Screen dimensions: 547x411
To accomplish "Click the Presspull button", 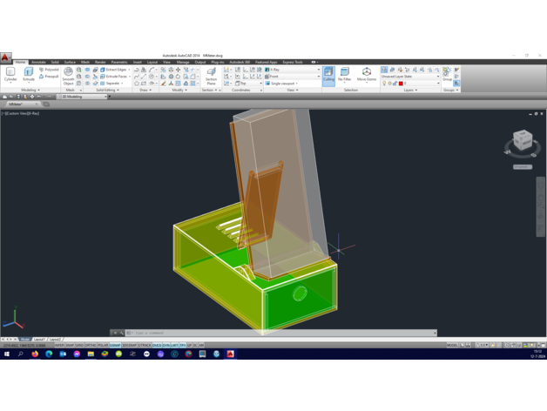I will point(50,77).
